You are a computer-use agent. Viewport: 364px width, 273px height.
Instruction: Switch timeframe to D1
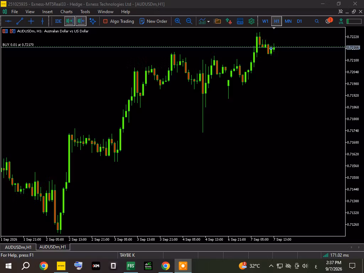coord(299,21)
